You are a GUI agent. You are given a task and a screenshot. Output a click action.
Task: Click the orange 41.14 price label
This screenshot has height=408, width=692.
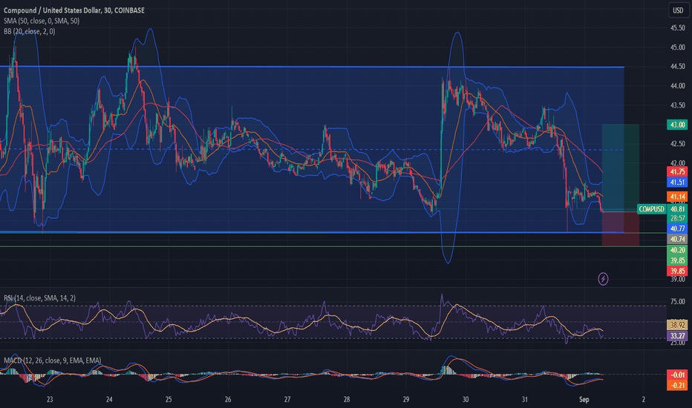[x=677, y=197]
